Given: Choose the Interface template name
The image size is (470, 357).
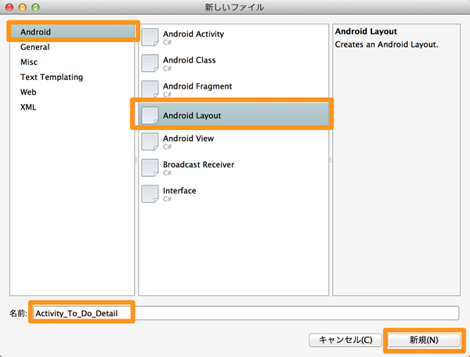Looking at the screenshot, I should 179,190.
